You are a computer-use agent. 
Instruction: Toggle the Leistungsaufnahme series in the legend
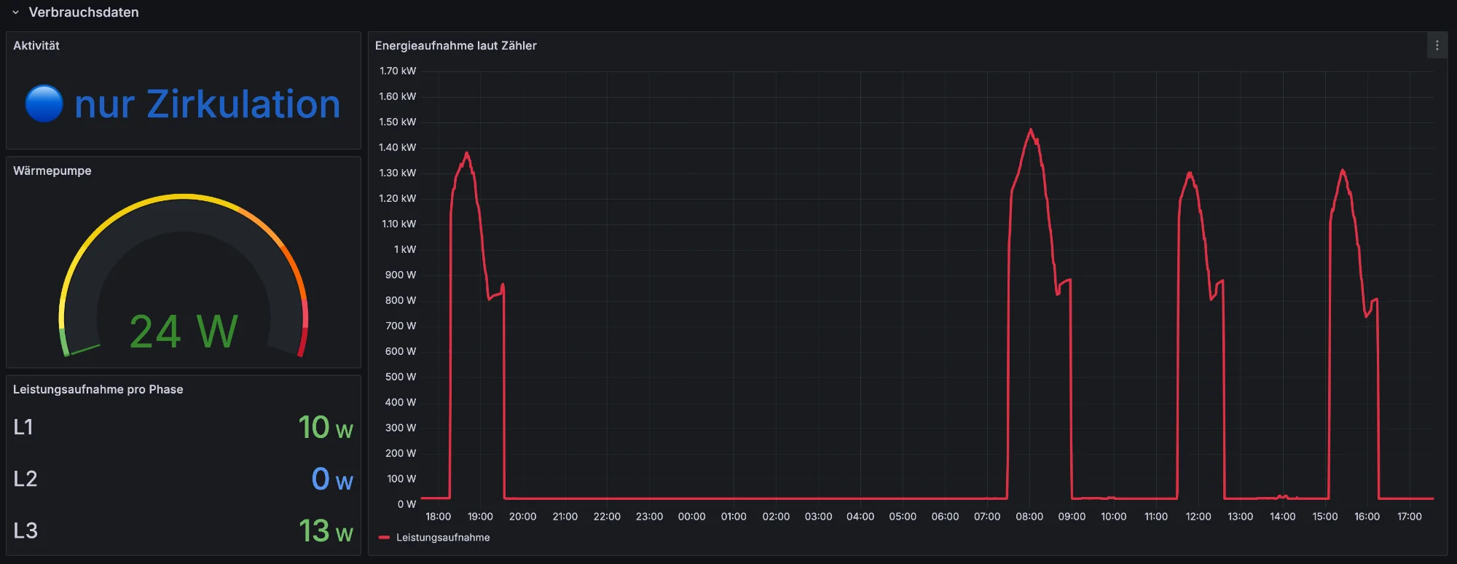[443, 538]
